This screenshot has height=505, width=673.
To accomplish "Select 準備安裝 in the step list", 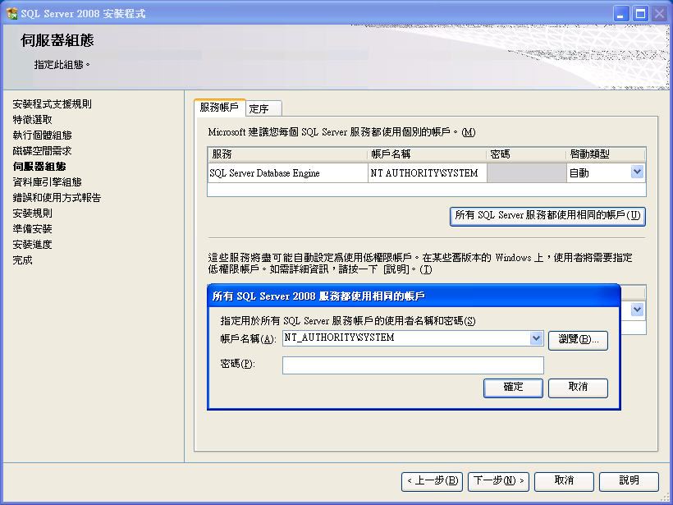I will (32, 229).
